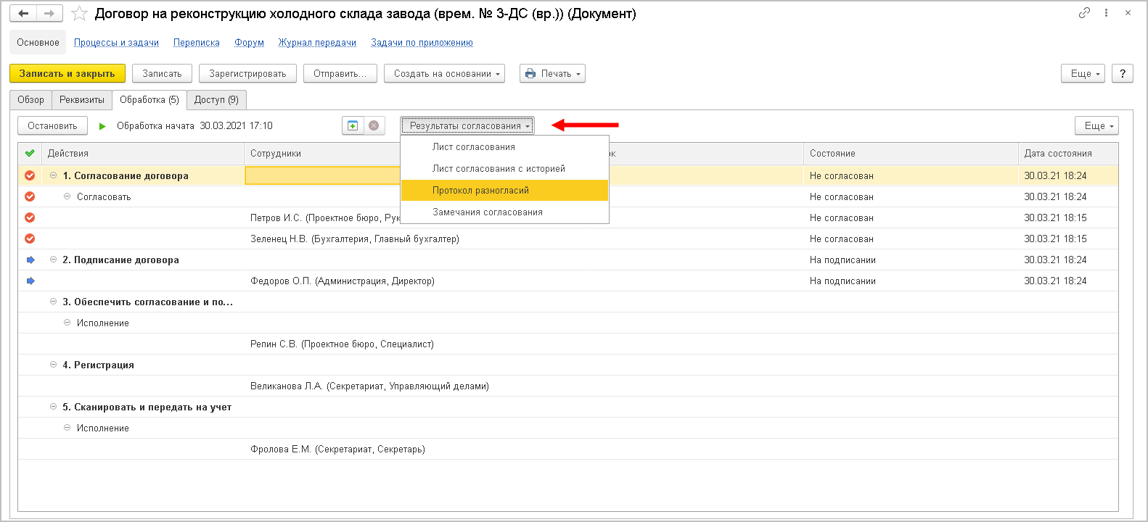Click На подписании state of Федоров row
Viewport: 1148px width, 522px height.
tap(842, 281)
